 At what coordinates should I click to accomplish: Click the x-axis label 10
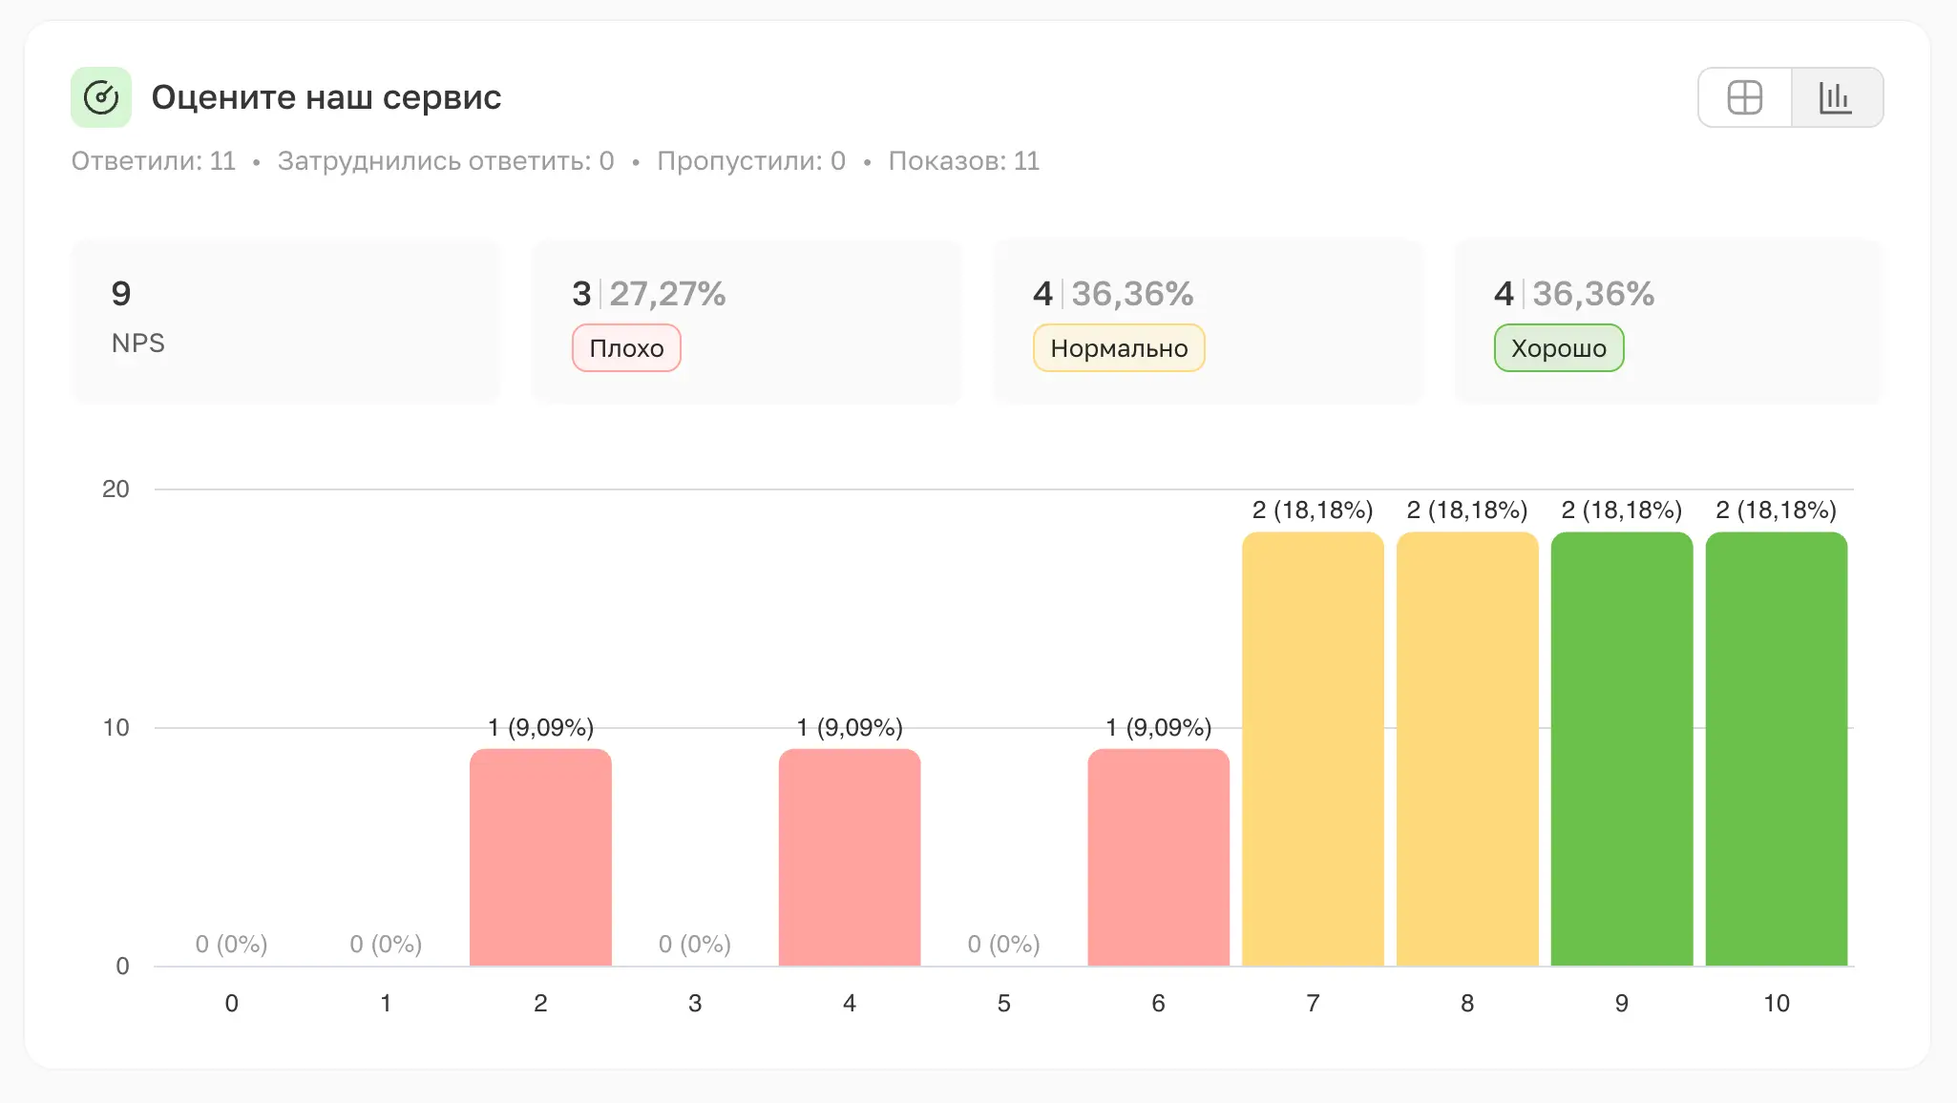pyautogui.click(x=1777, y=1003)
